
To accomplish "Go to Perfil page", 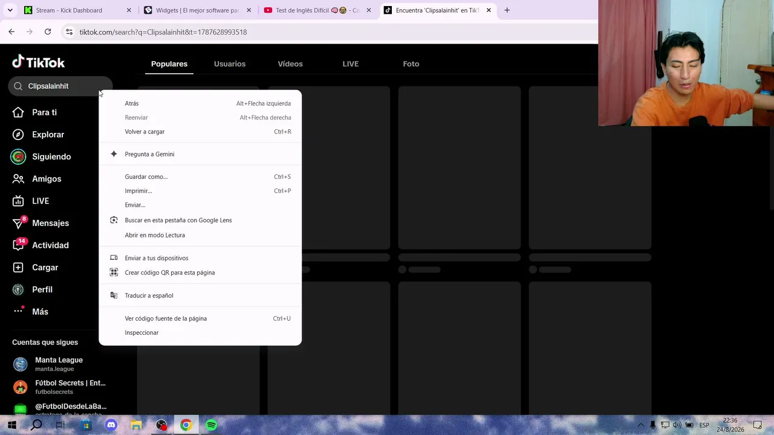I will [33, 289].
